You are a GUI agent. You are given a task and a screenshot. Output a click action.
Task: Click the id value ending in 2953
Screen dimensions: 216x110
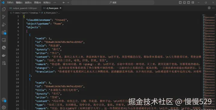tap(63, 86)
